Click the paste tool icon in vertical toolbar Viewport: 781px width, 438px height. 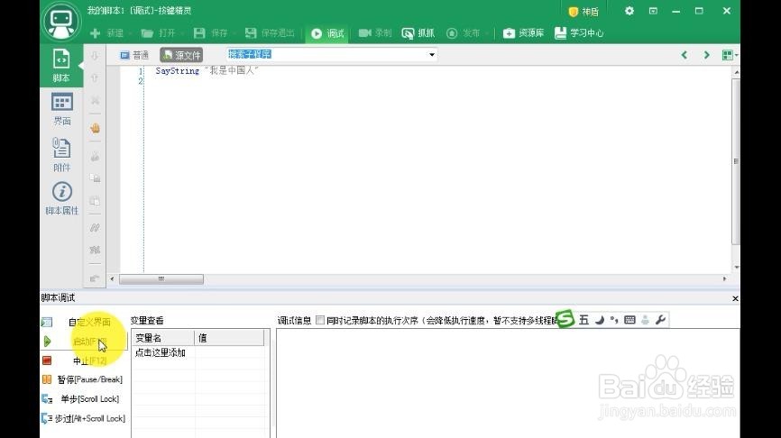[95, 201]
